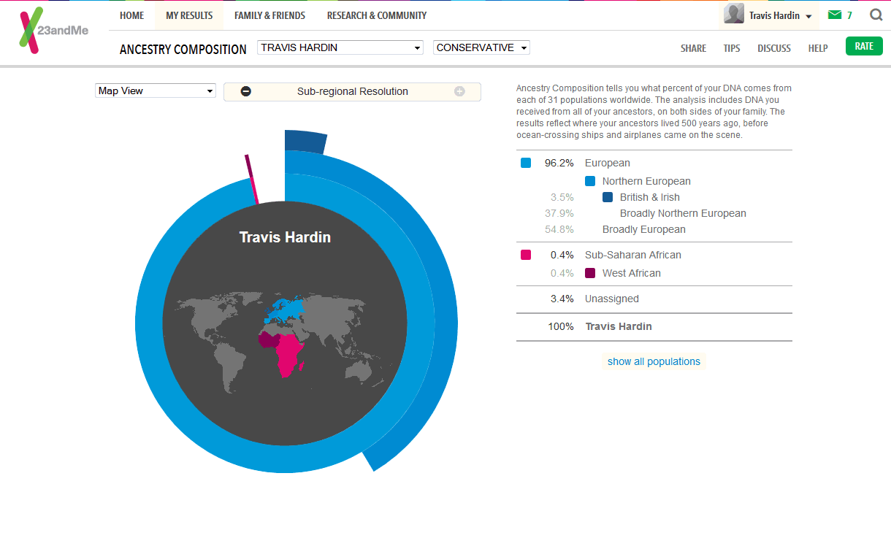Click the European color swatch
891x557 pixels.
point(526,163)
